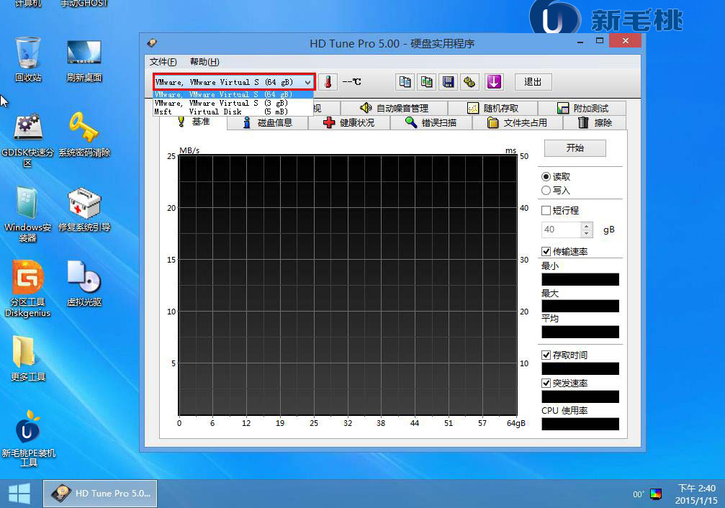Toggle the 存取时间 access time checkbox

click(x=546, y=355)
